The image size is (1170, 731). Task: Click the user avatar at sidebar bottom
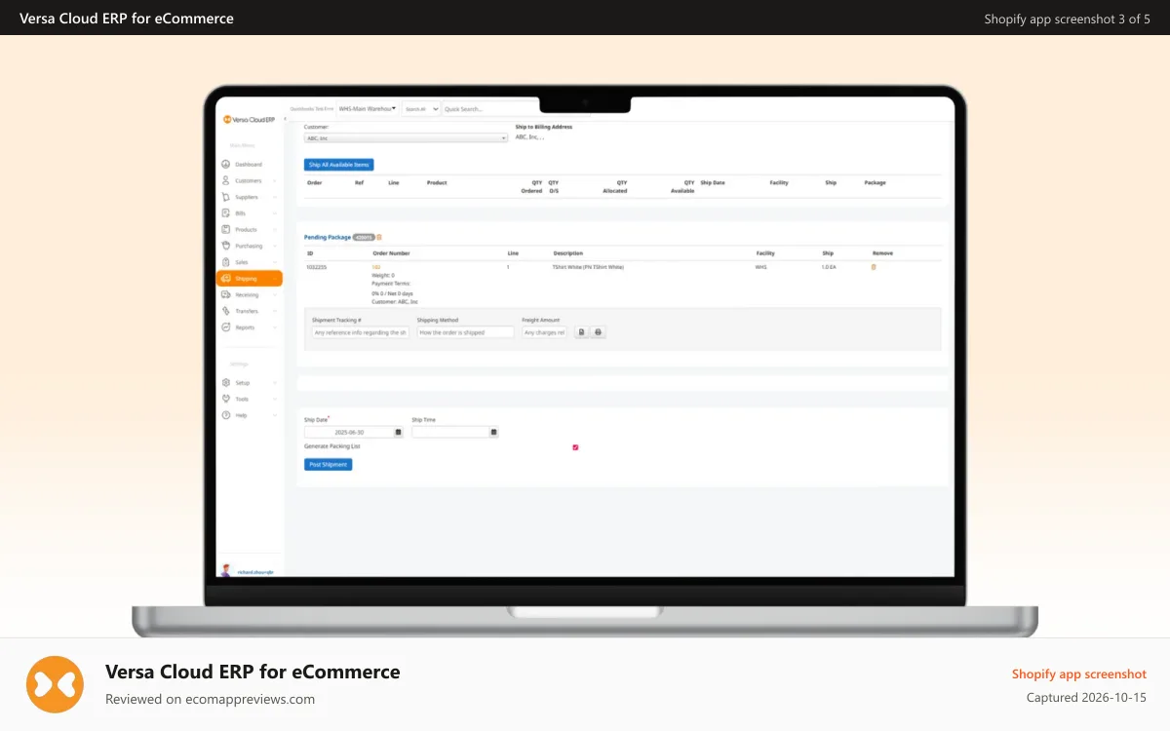(226, 571)
